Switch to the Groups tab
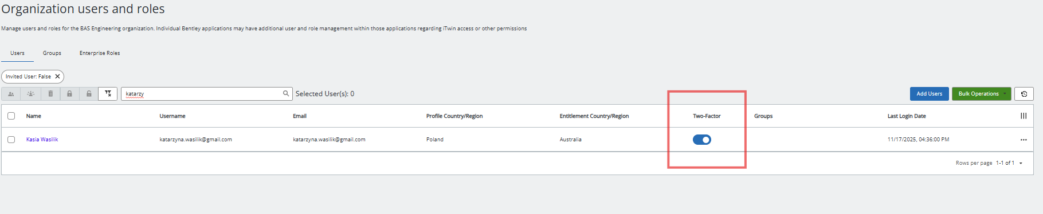Screen dimensions: 1043x214 [x=52, y=53]
